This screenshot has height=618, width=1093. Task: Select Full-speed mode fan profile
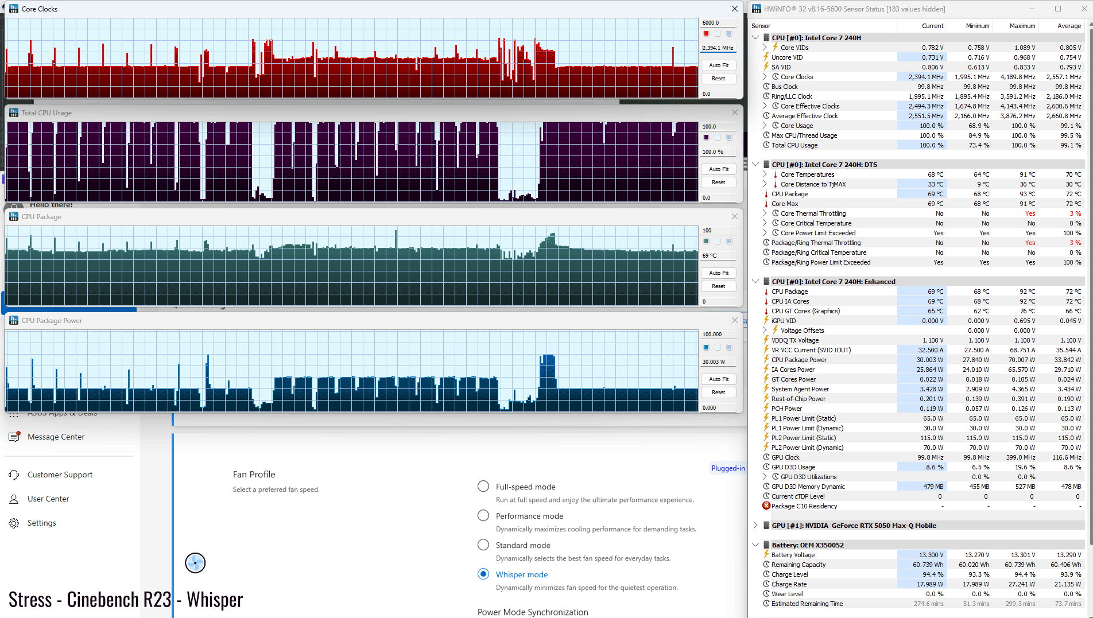[483, 487]
